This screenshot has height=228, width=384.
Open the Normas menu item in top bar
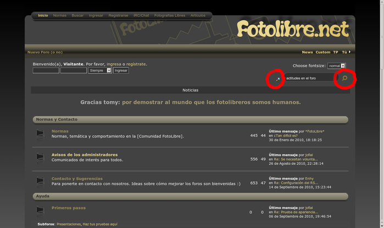[60, 15]
